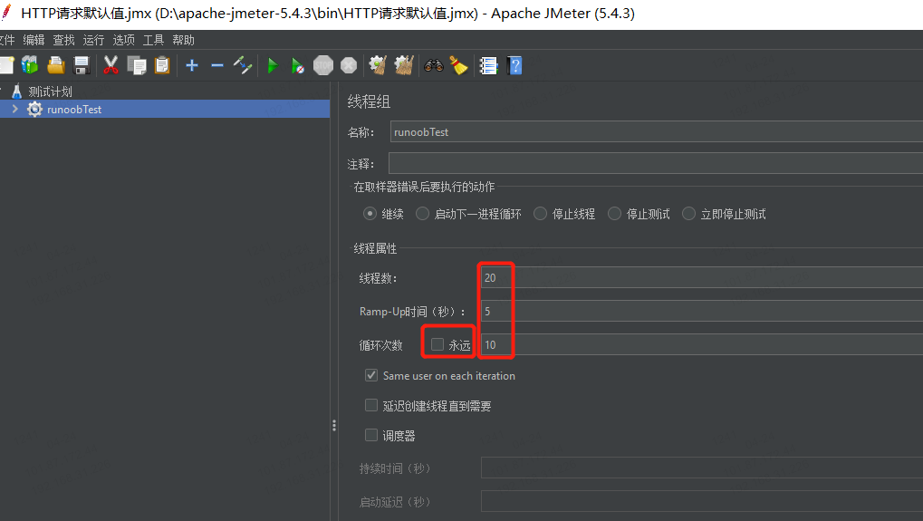This screenshot has width=923, height=521.
Task: Click the minus Collapse All icon
Action: [217, 65]
